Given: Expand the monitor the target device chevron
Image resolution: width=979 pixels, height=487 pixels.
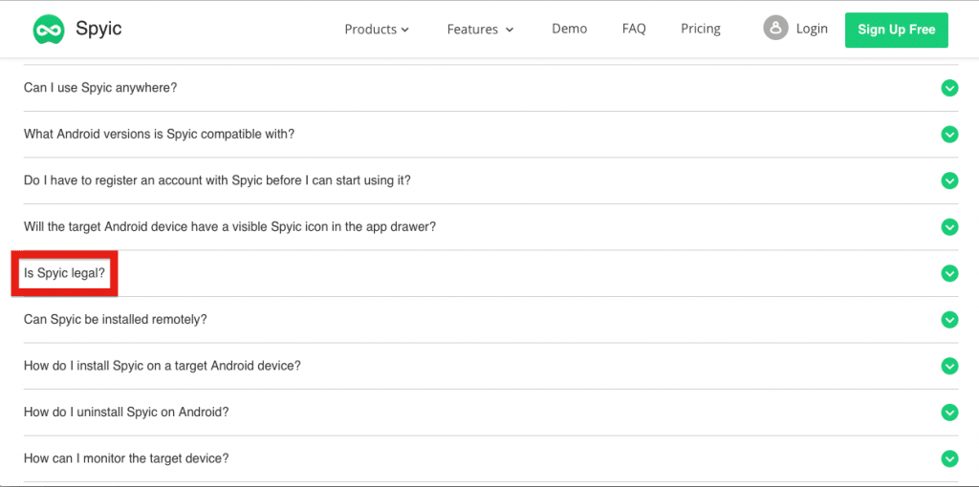Looking at the screenshot, I should coord(949,459).
